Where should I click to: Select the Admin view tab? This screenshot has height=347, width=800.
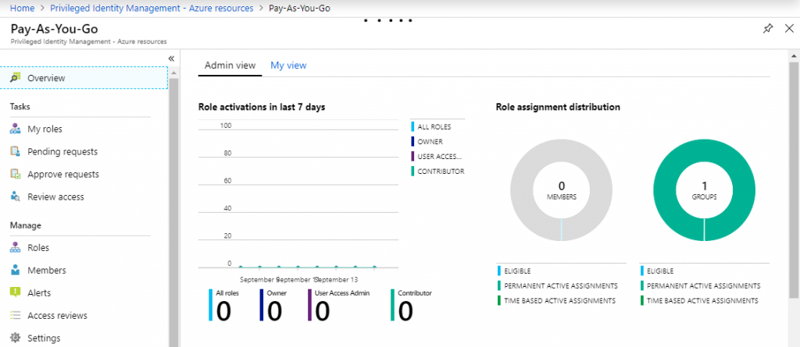[x=230, y=66]
